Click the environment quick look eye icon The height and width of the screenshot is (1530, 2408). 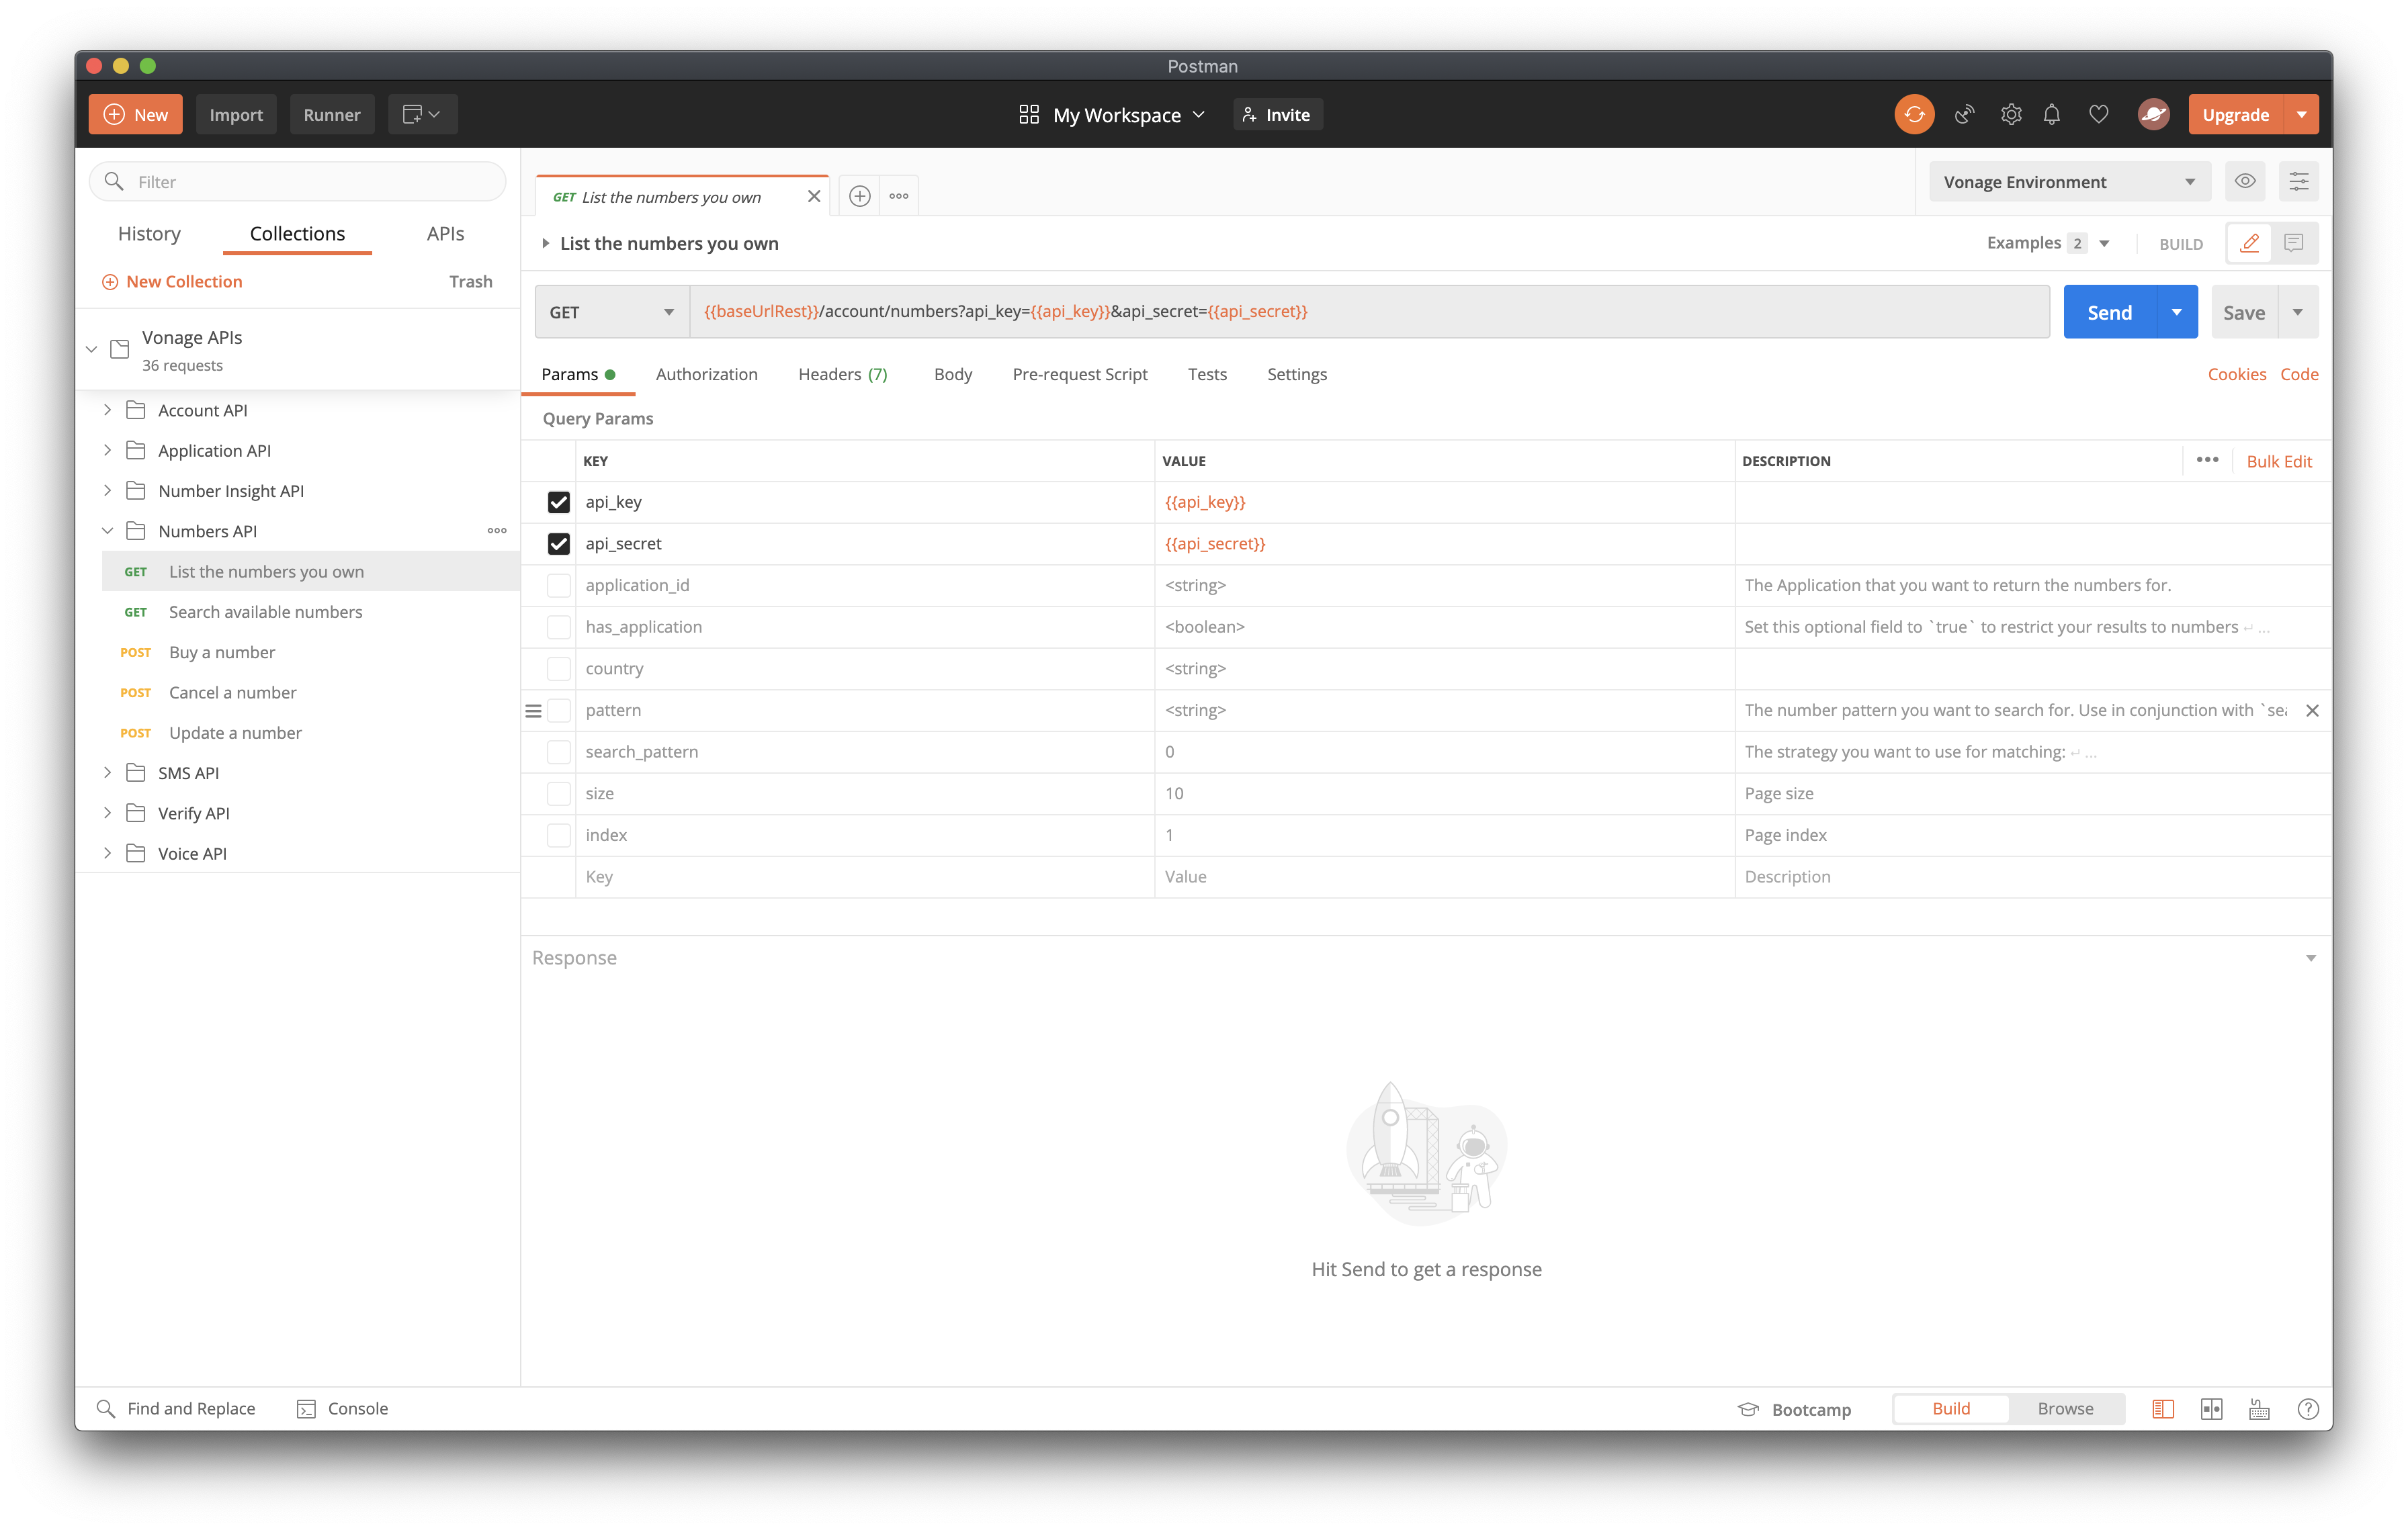pyautogui.click(x=2245, y=182)
